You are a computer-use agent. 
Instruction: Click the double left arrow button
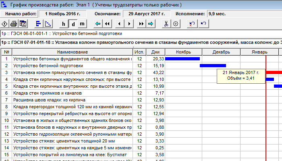pyautogui.click(x=108, y=24)
